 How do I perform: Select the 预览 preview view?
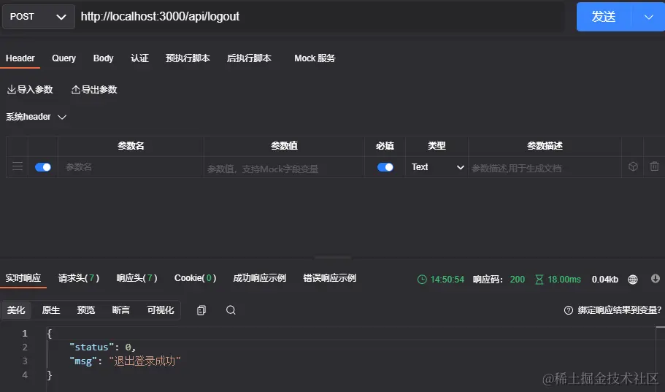(x=86, y=310)
